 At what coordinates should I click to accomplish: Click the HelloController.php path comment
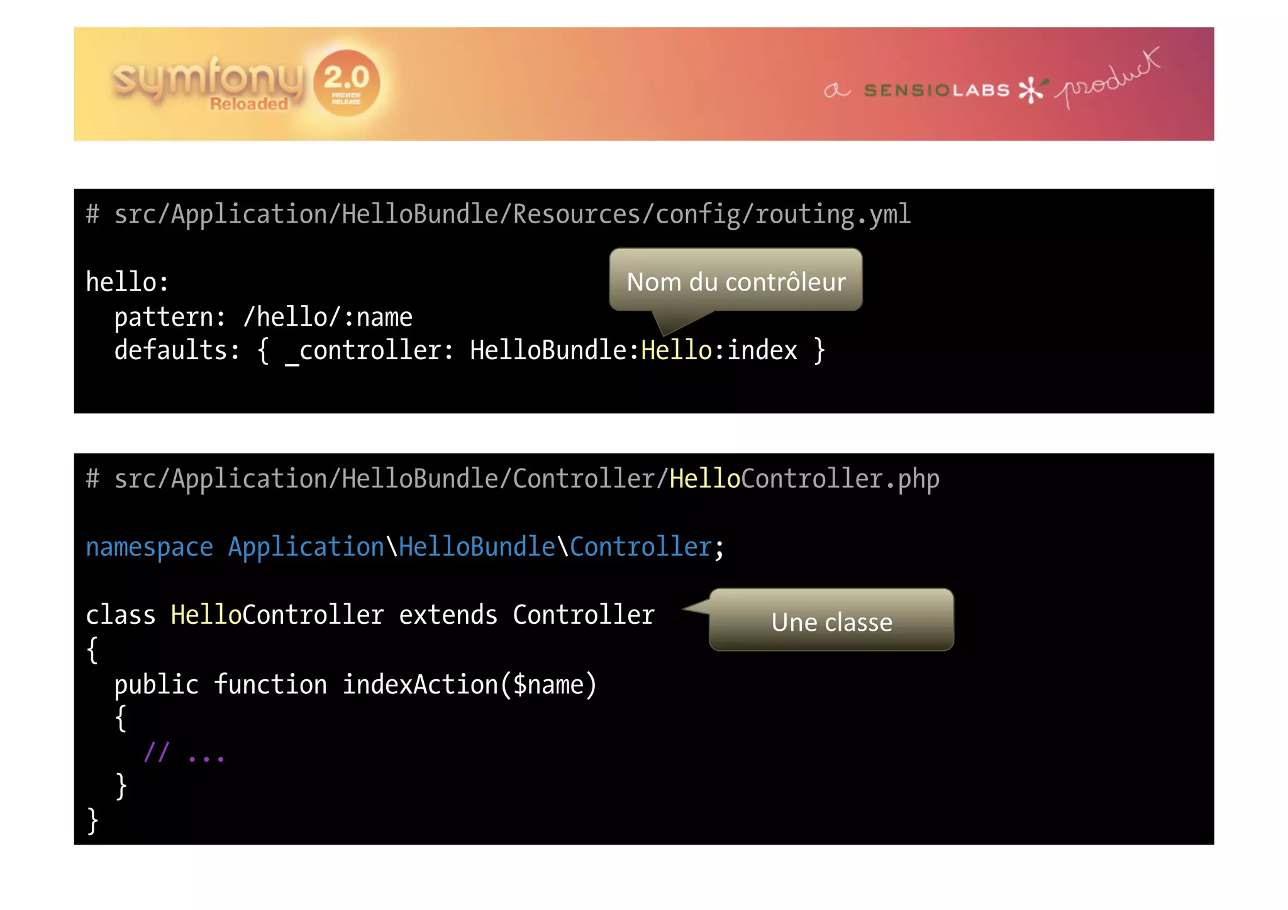513,479
